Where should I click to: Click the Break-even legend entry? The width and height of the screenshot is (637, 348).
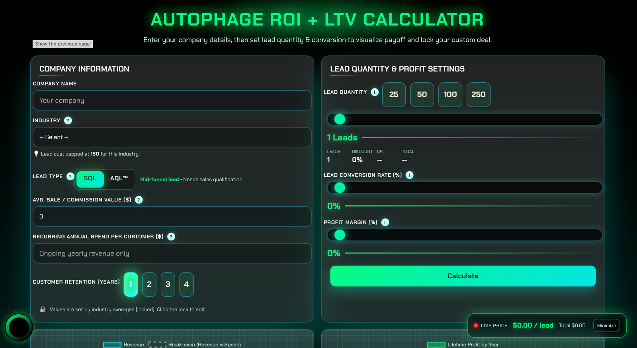pyautogui.click(x=195, y=344)
